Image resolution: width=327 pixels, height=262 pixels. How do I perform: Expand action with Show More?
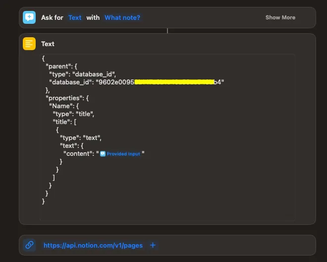[x=280, y=17]
